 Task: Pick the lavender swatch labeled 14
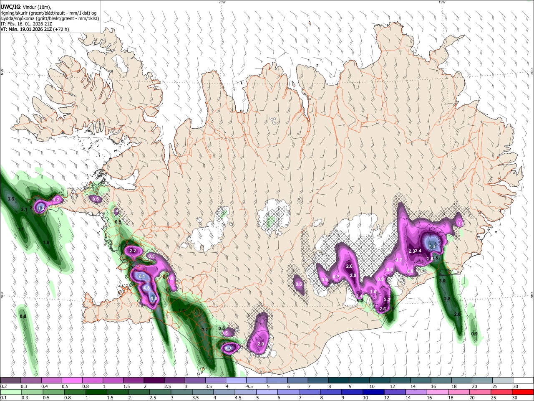pos(416,392)
